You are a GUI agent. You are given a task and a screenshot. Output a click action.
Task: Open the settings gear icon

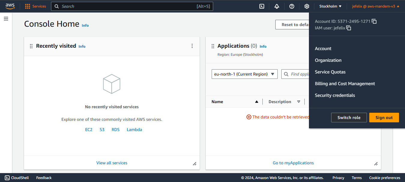click(307, 6)
